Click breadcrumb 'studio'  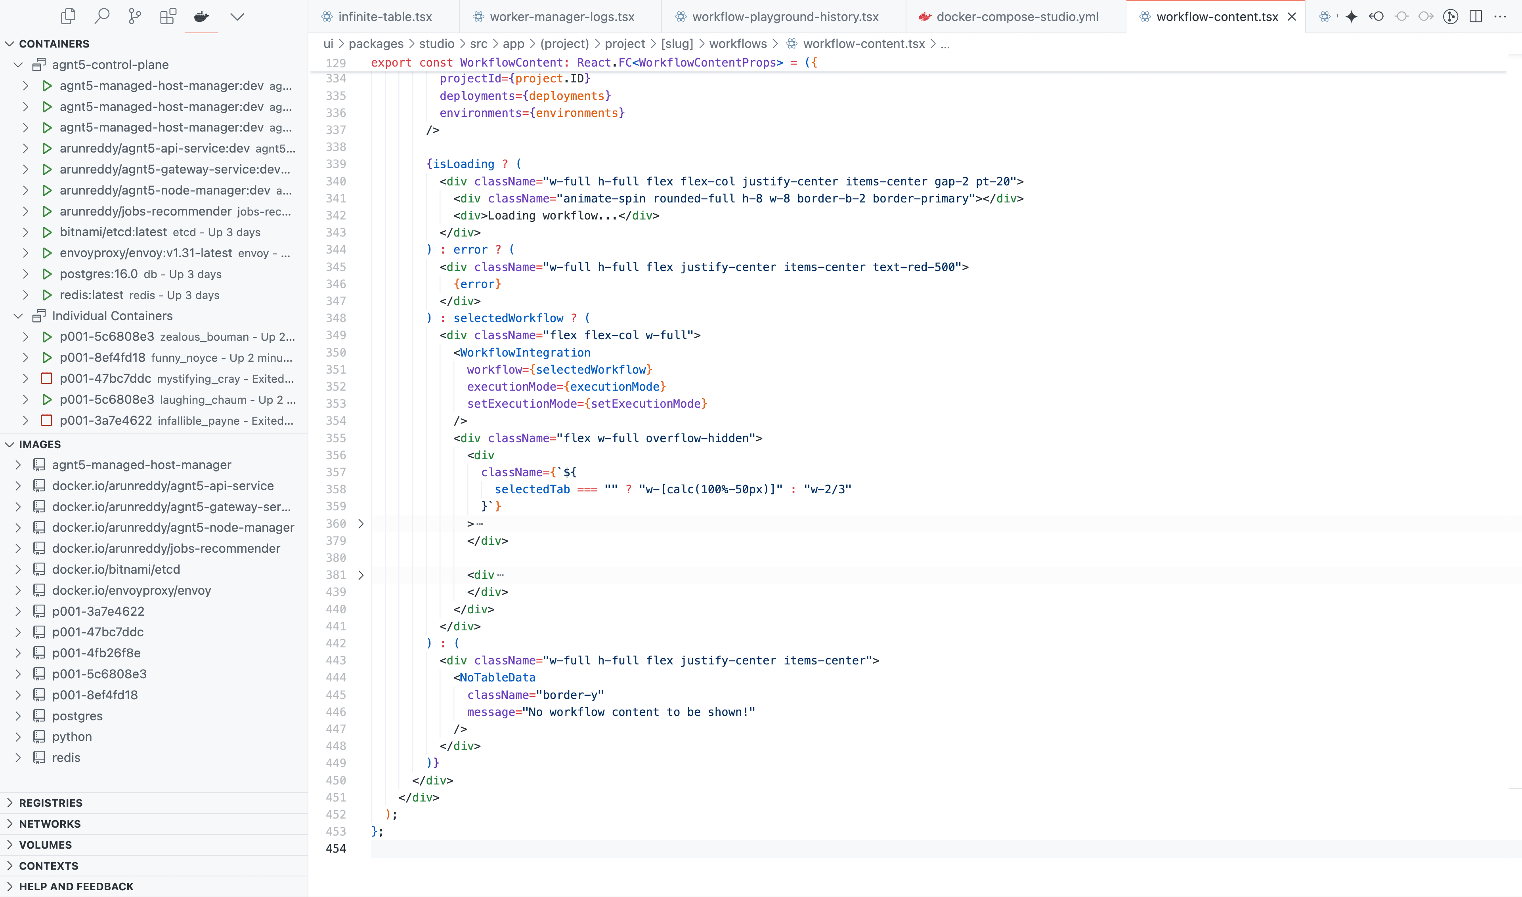pos(437,44)
